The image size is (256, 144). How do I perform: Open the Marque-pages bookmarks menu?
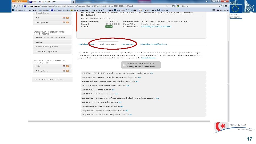[x=221, y=10]
